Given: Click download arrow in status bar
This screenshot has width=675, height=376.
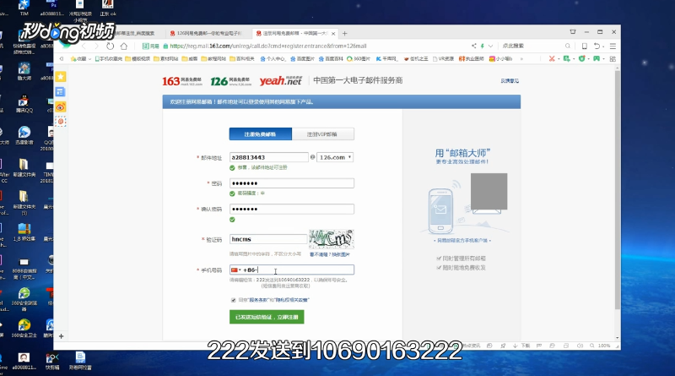Looking at the screenshot, I should pyautogui.click(x=515, y=346).
